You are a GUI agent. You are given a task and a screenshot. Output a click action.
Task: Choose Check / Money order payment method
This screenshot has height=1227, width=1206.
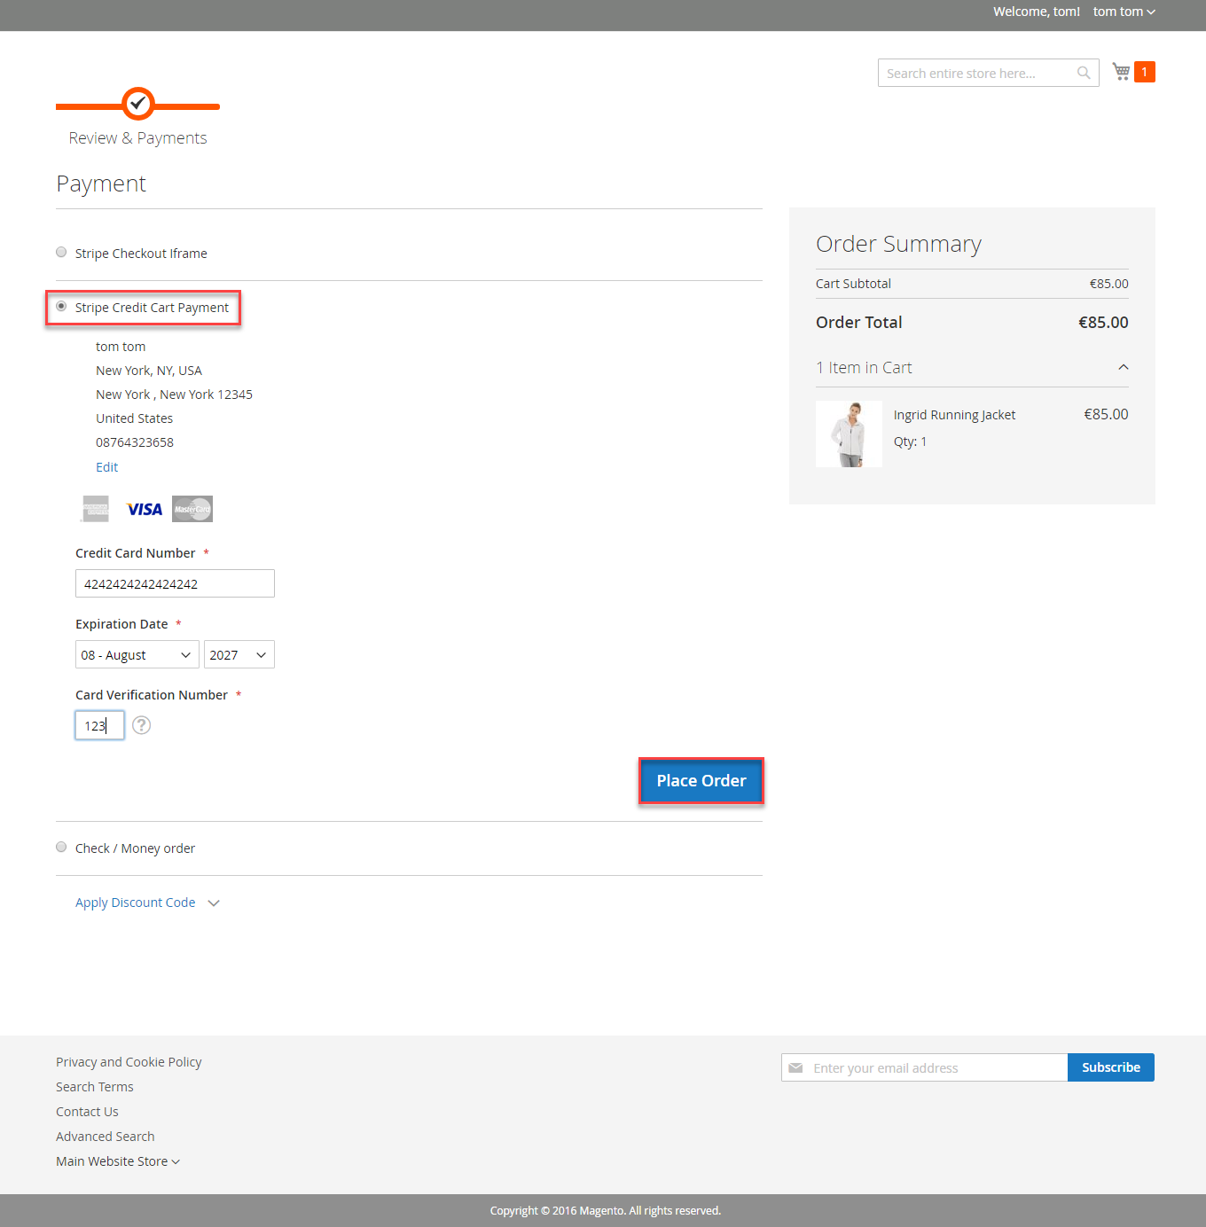pos(61,848)
